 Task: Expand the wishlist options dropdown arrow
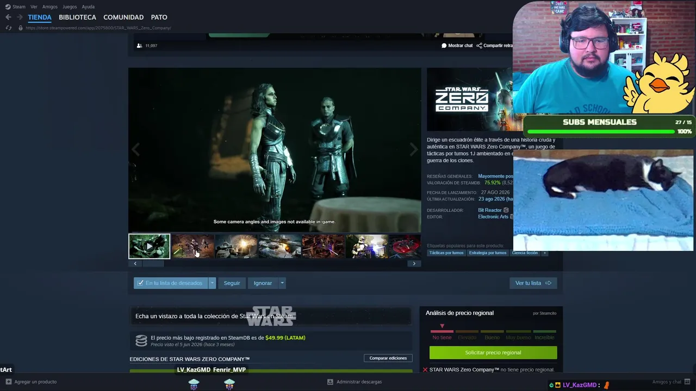(x=212, y=283)
